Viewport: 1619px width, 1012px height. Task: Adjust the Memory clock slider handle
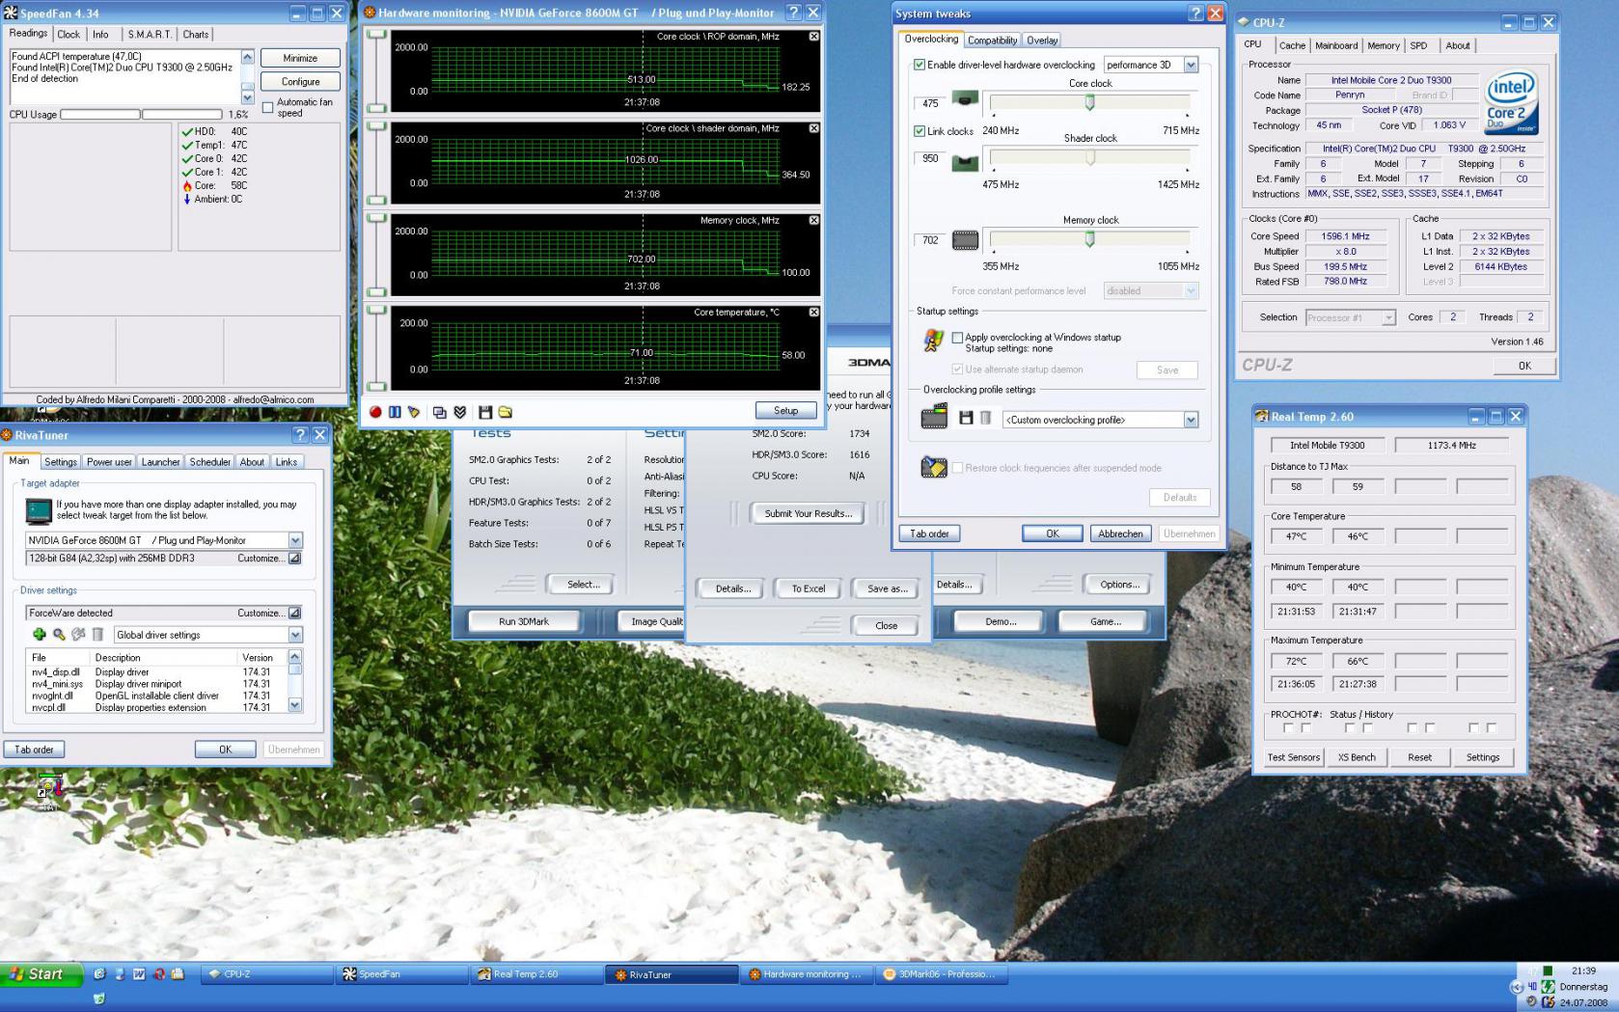coord(1089,238)
